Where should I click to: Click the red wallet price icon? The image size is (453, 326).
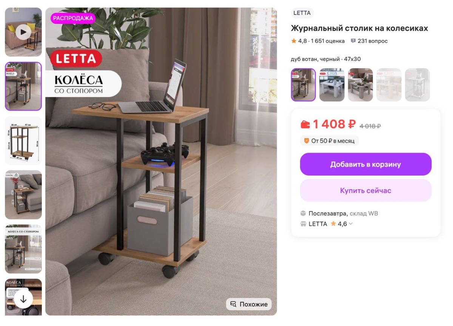(305, 124)
